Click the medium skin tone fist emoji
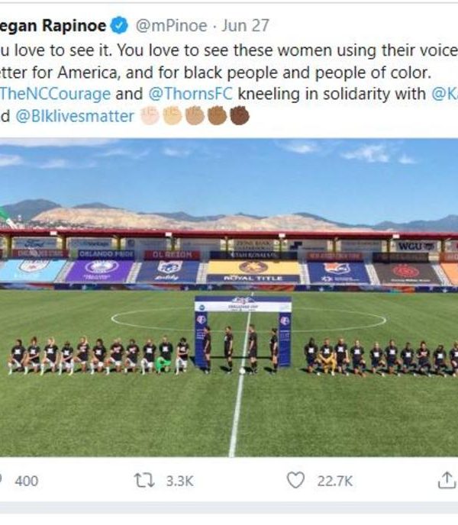The width and height of the screenshot is (458, 525). pyautogui.click(x=195, y=115)
